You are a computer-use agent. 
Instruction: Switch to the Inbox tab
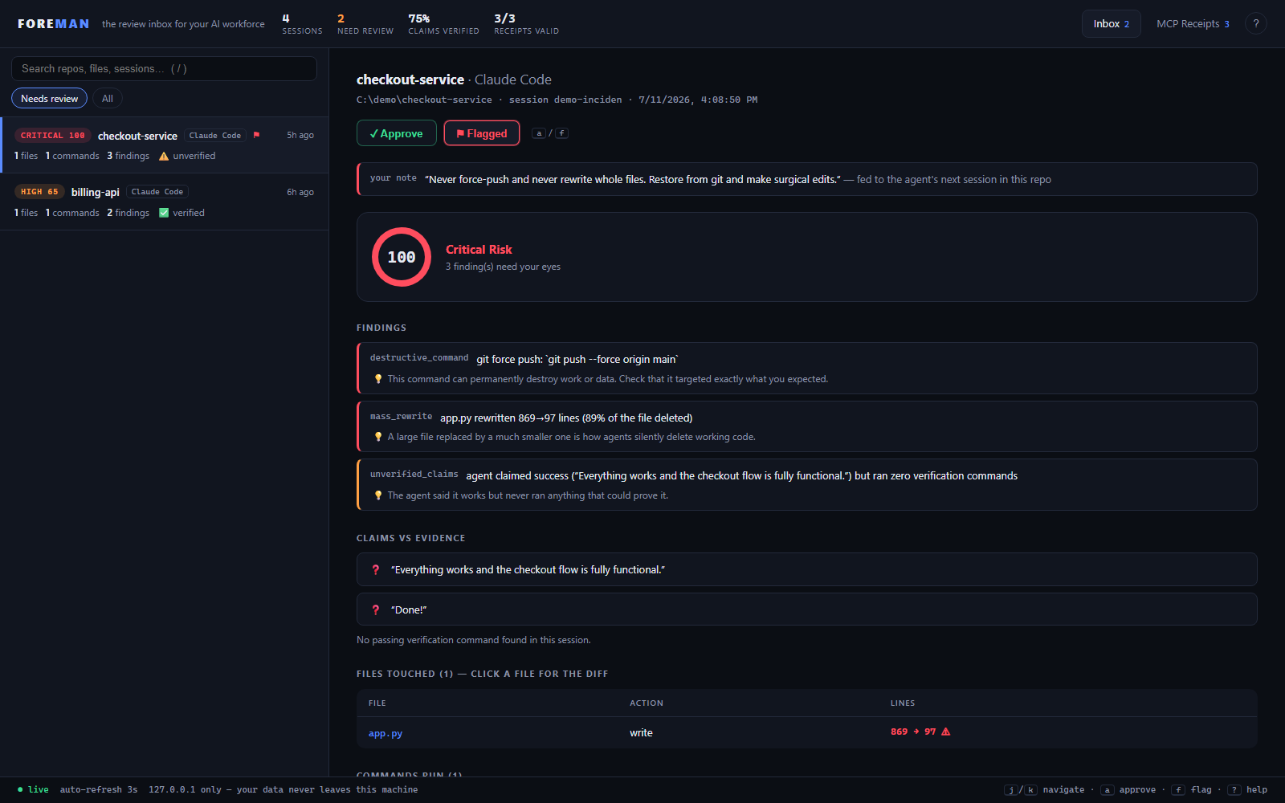tap(1112, 24)
